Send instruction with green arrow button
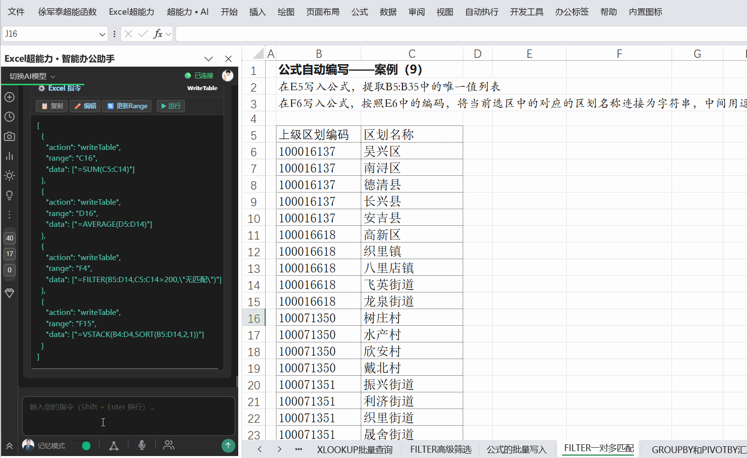747x458 pixels. [228, 445]
